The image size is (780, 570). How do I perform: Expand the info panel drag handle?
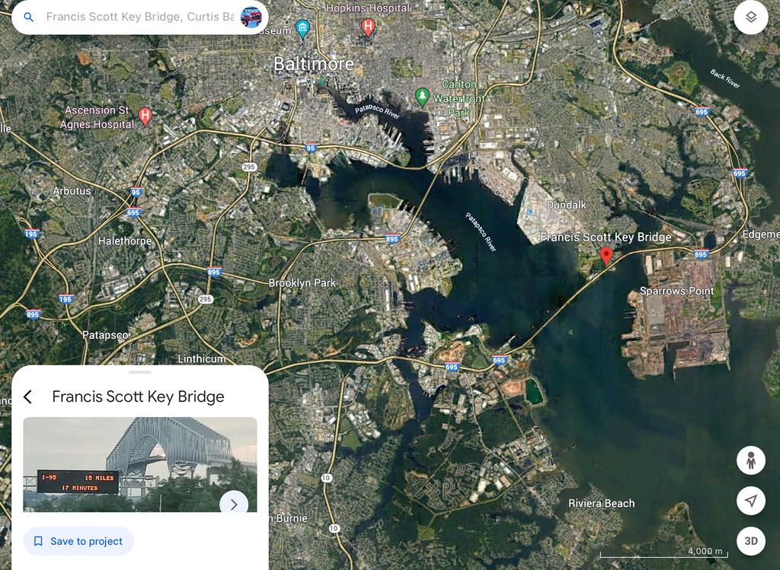coord(140,371)
